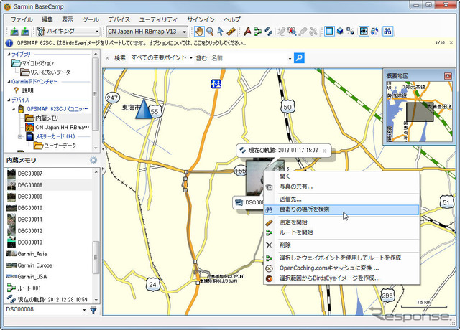Click the receive from device icon
This screenshot has width=460, height=330.
coord(25,31)
